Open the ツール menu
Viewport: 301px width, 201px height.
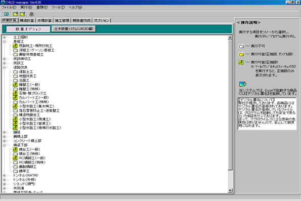(x=58, y=7)
